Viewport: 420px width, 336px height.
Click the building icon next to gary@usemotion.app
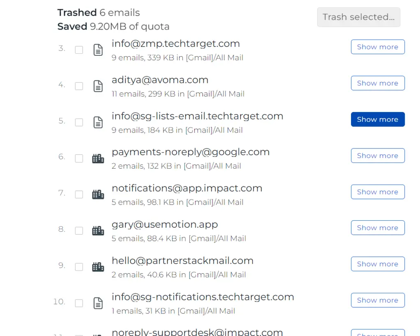coord(98,230)
